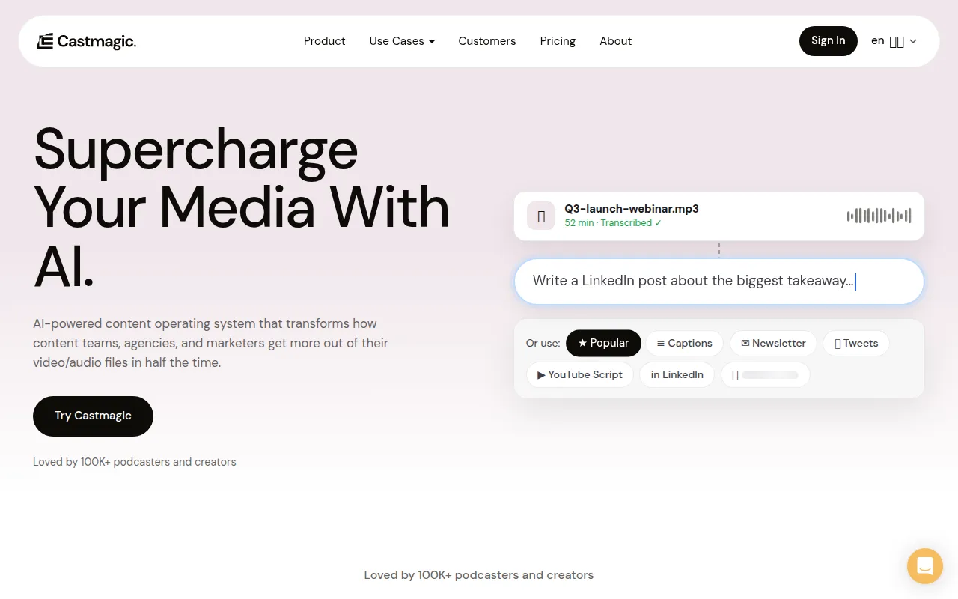The image size is (958, 599).
Task: Select the Captions preset chip
Action: (x=684, y=343)
